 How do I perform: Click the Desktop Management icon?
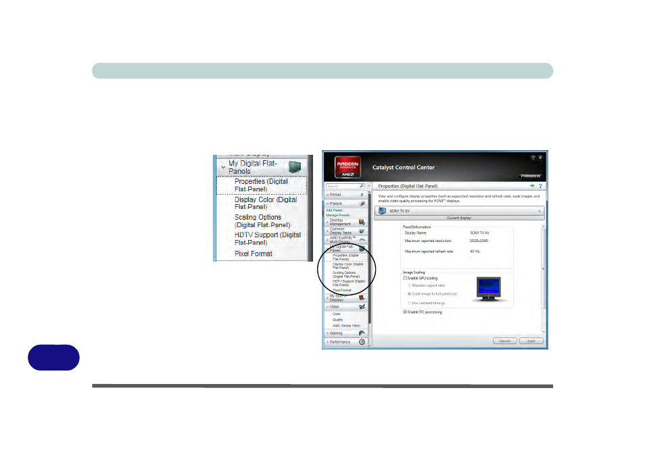click(x=362, y=222)
